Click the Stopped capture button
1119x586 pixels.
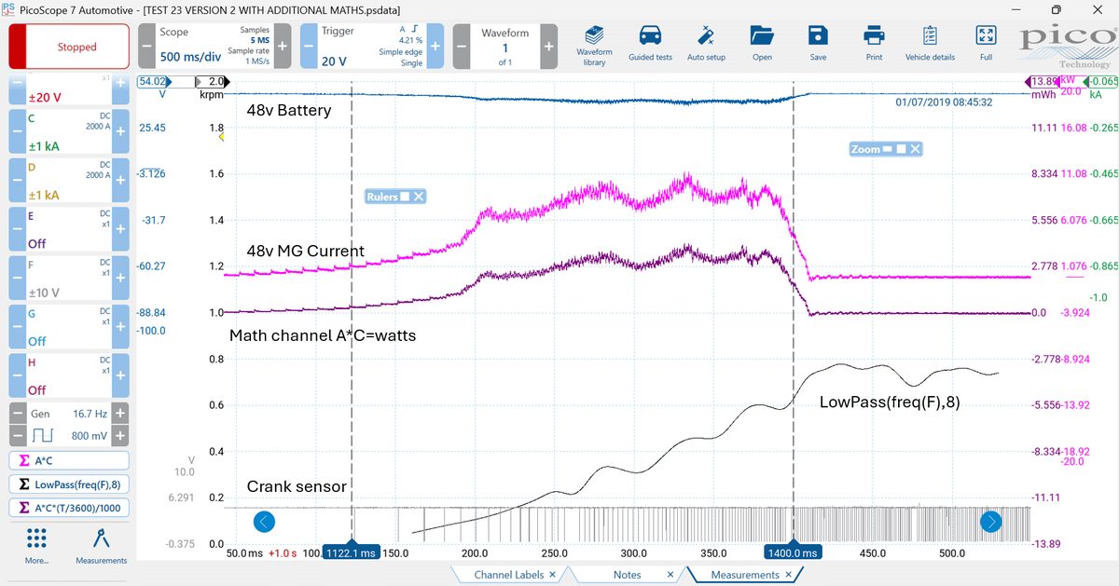(69, 47)
